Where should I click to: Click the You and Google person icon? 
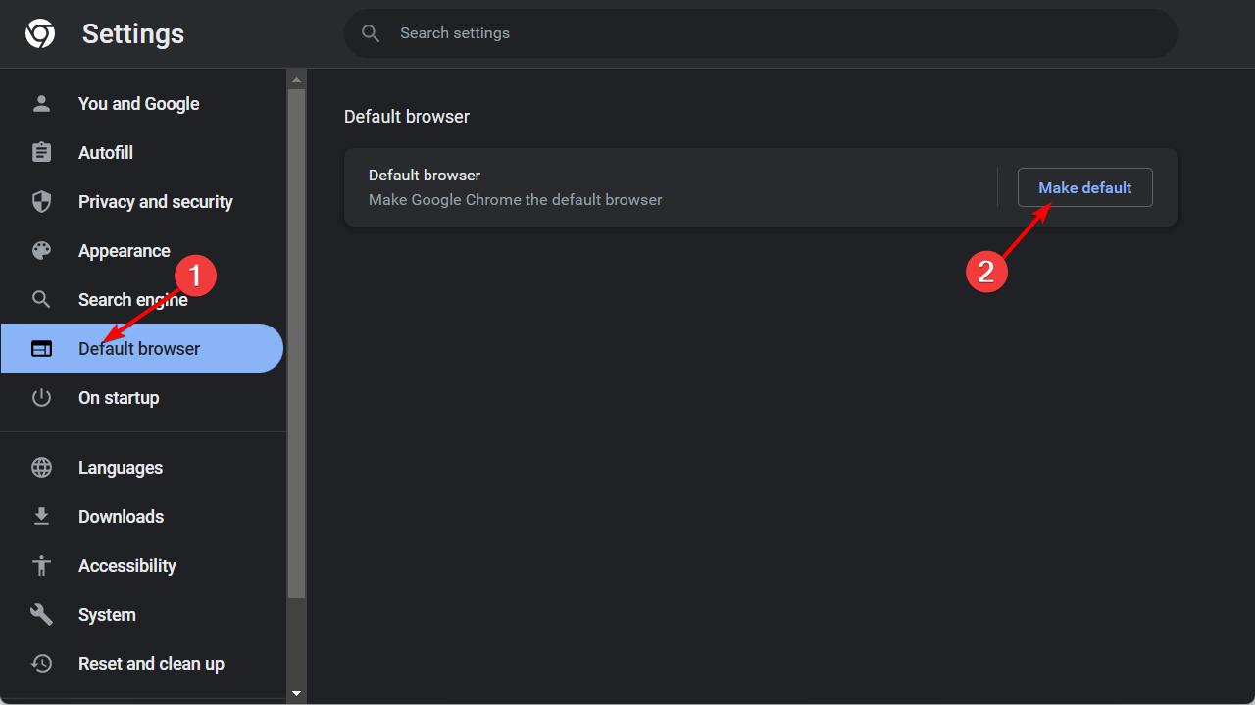click(41, 104)
